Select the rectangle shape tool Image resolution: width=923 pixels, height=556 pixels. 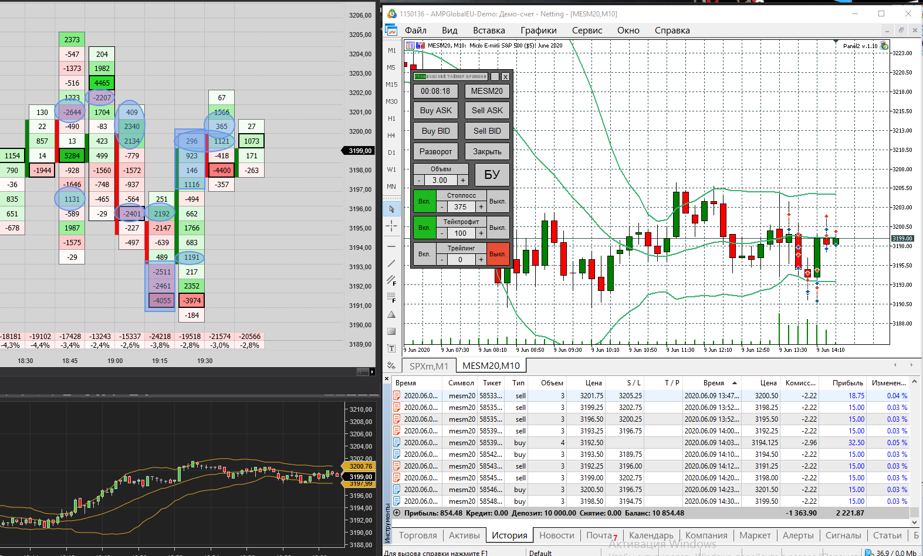(x=391, y=331)
